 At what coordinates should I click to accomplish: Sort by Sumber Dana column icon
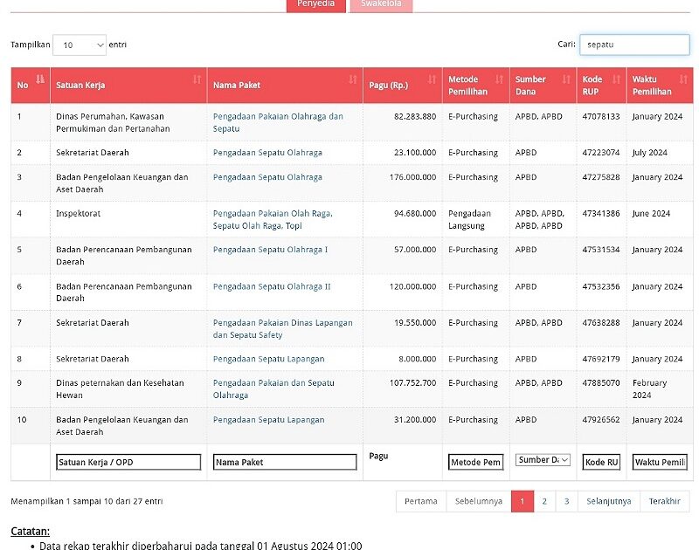coord(566,79)
